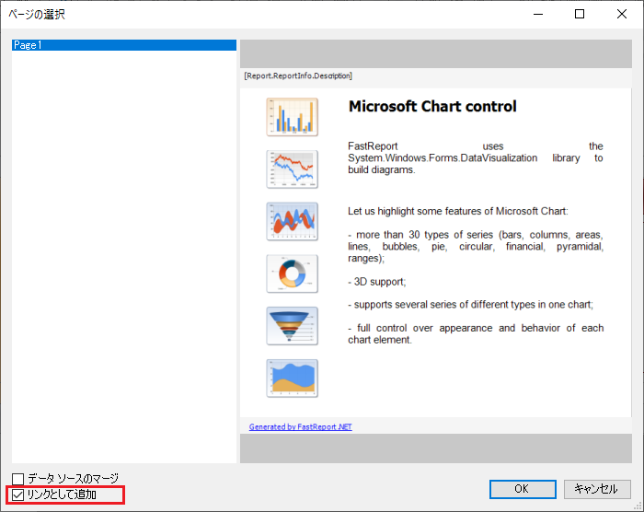This screenshot has height=512, width=644.
Task: Enable the データ ソースのマージ checkbox
Action: point(18,479)
